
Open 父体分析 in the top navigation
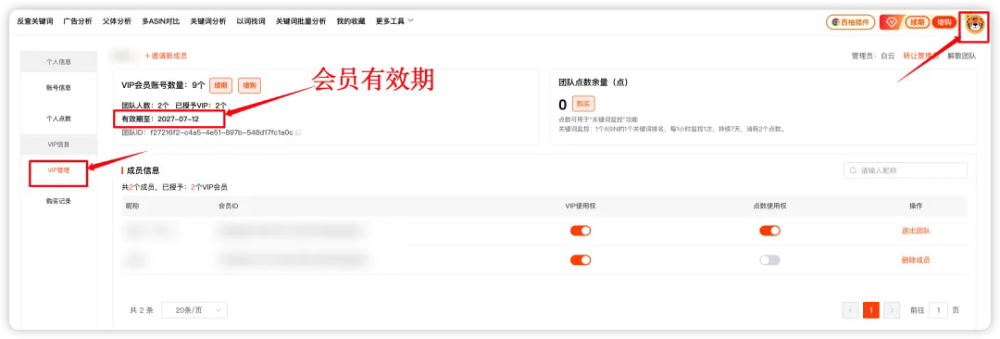click(x=117, y=21)
